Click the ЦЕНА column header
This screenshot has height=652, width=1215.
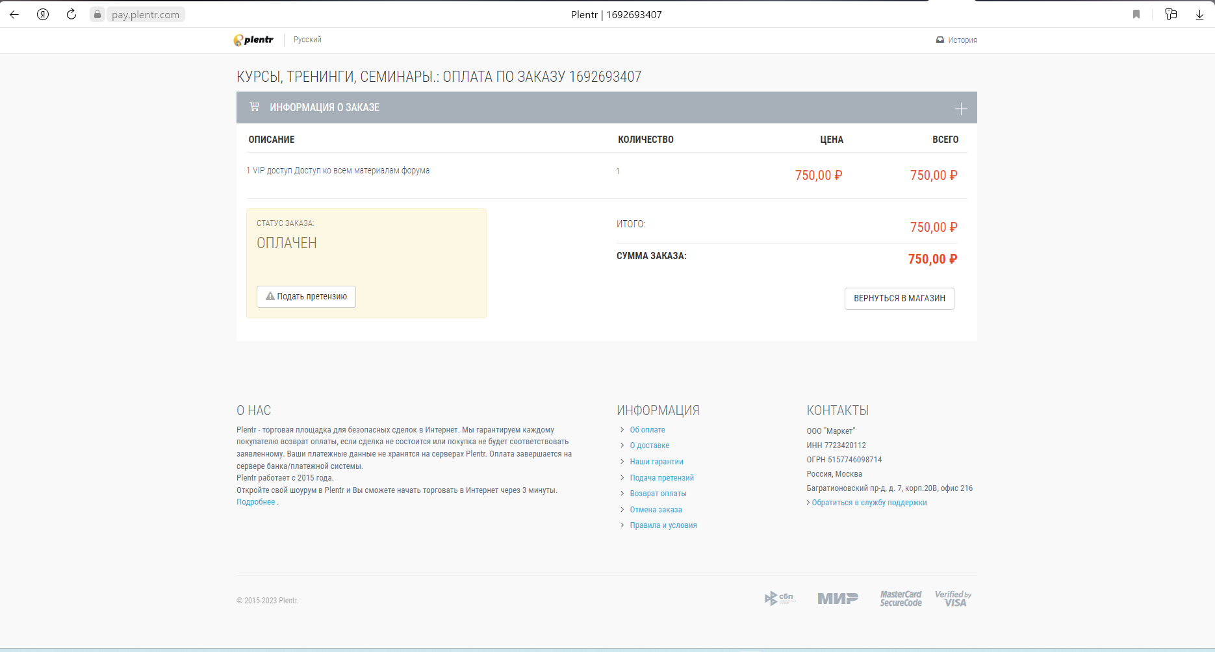pos(832,140)
